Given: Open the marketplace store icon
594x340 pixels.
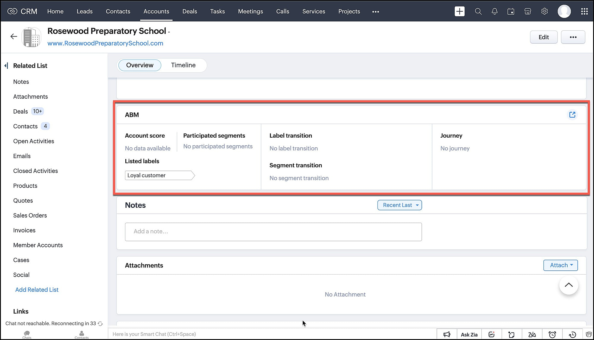Looking at the screenshot, I should pyautogui.click(x=528, y=11).
